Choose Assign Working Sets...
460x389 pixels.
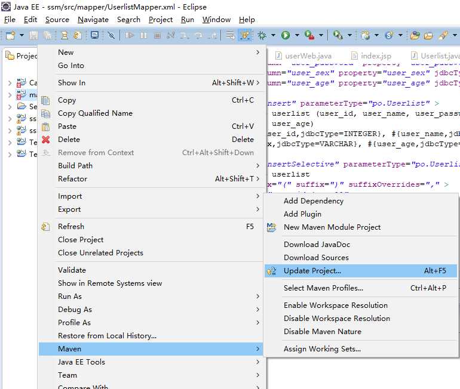pyautogui.click(x=361, y=349)
